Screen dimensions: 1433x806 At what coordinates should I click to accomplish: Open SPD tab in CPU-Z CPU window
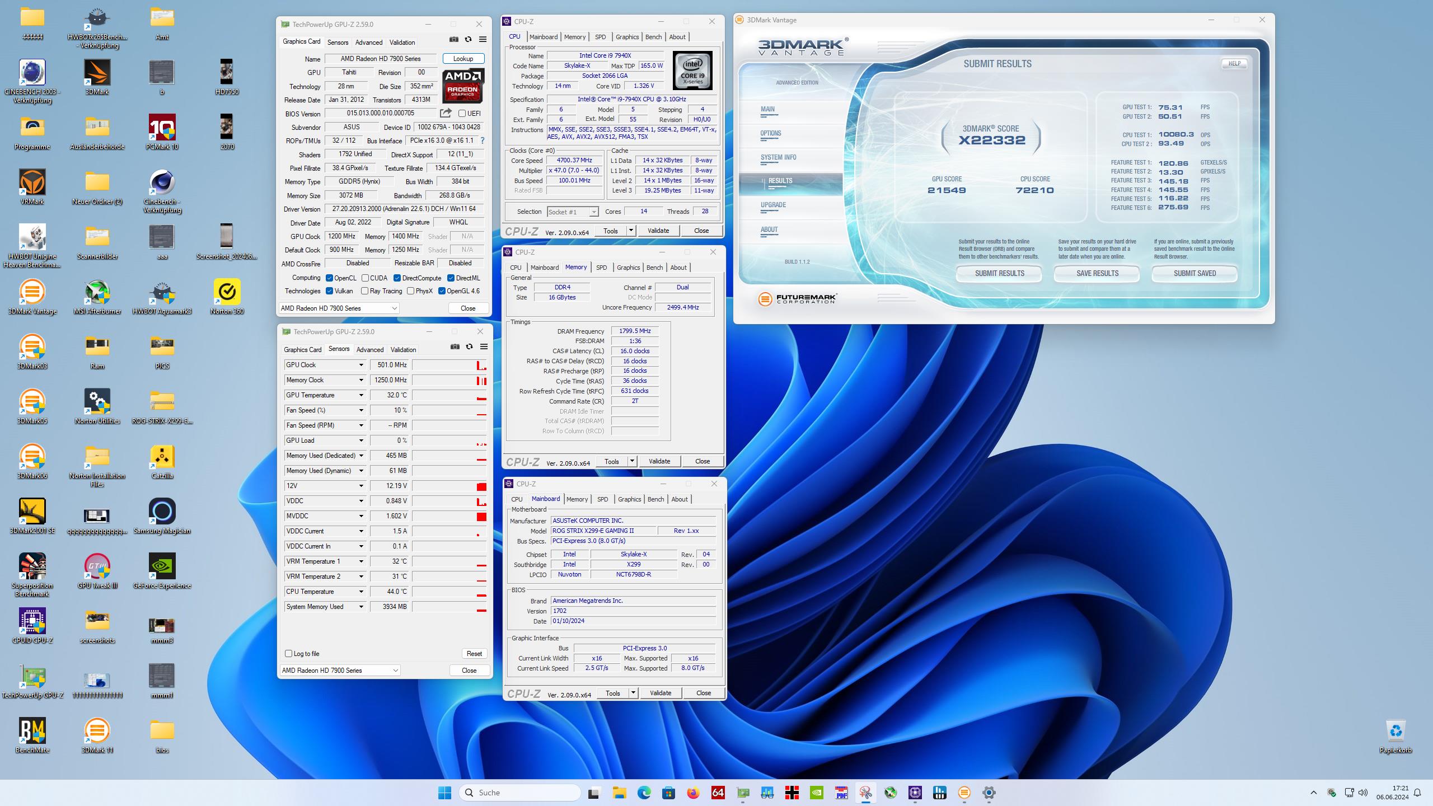tap(600, 37)
